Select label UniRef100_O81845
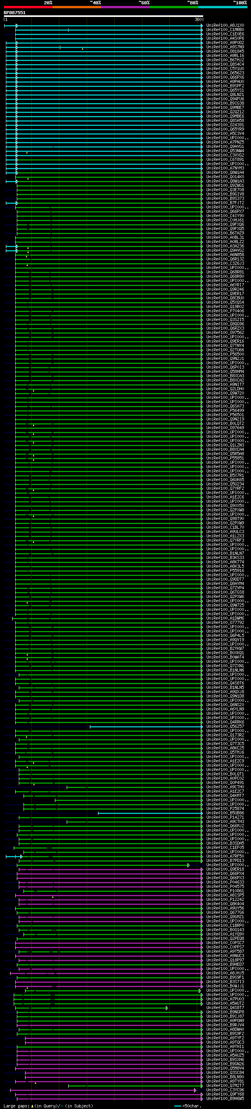This screenshot has height=1109, width=251. (225, 51)
